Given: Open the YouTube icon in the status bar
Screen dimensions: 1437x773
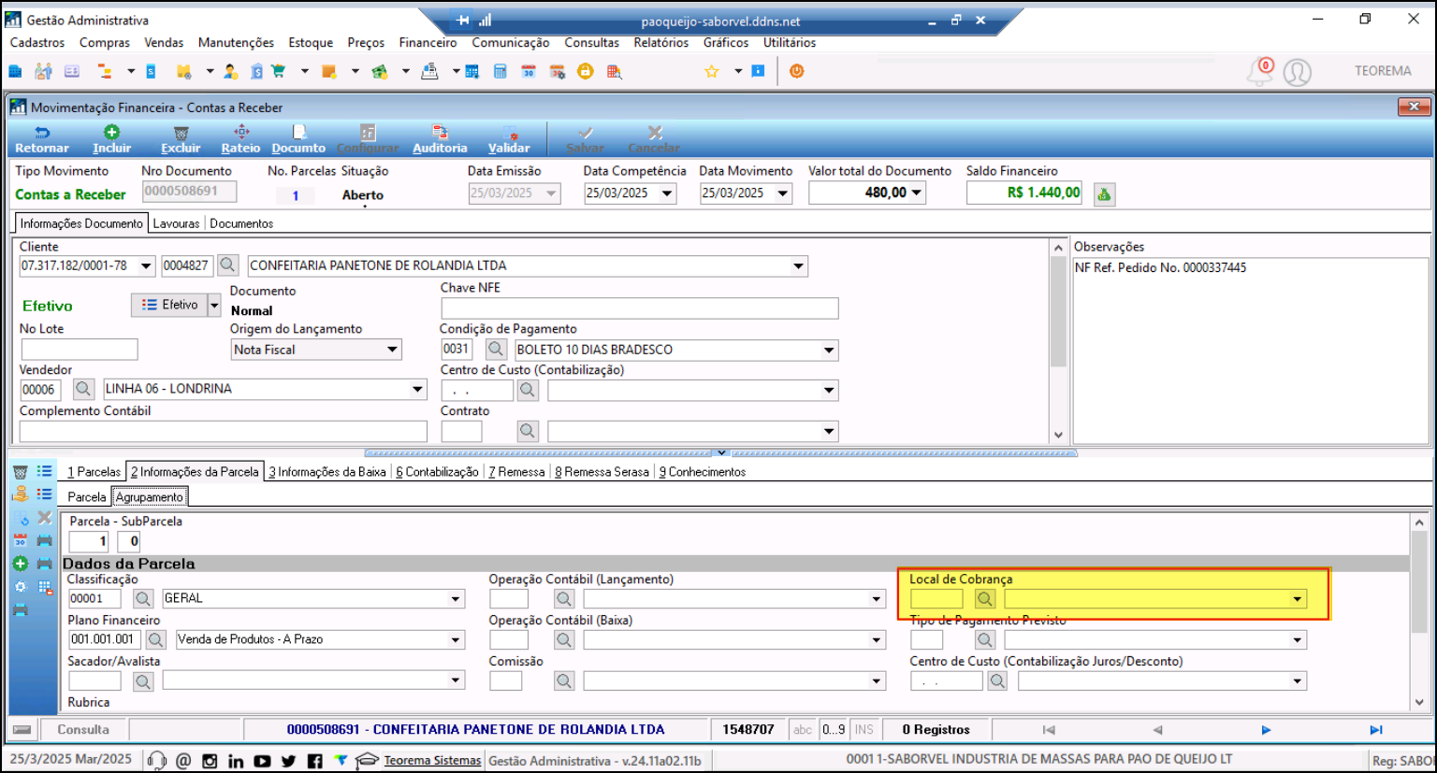Looking at the screenshot, I should (262, 761).
